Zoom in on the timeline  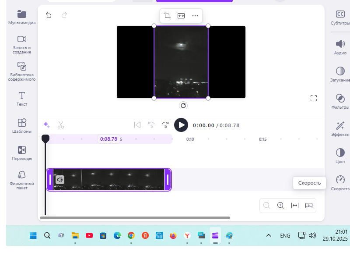(x=280, y=205)
